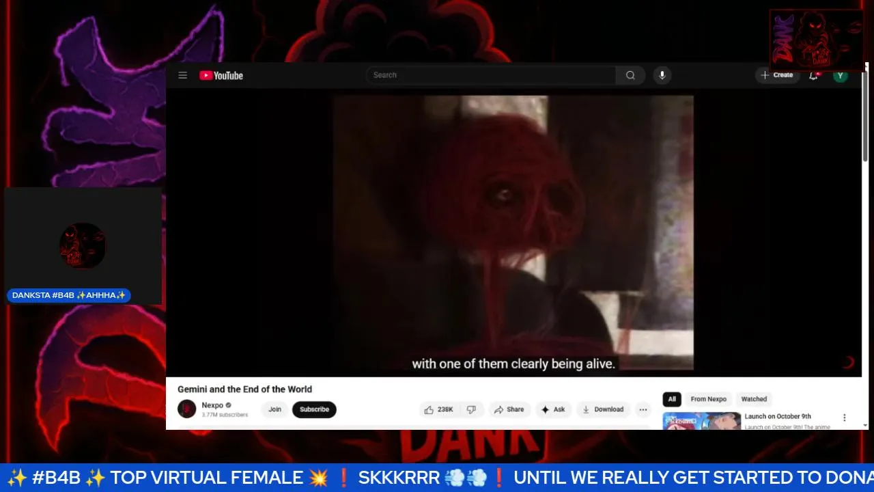The image size is (874, 492).
Task: Click the round DANK avatar in webcam panel
Action: [83, 245]
